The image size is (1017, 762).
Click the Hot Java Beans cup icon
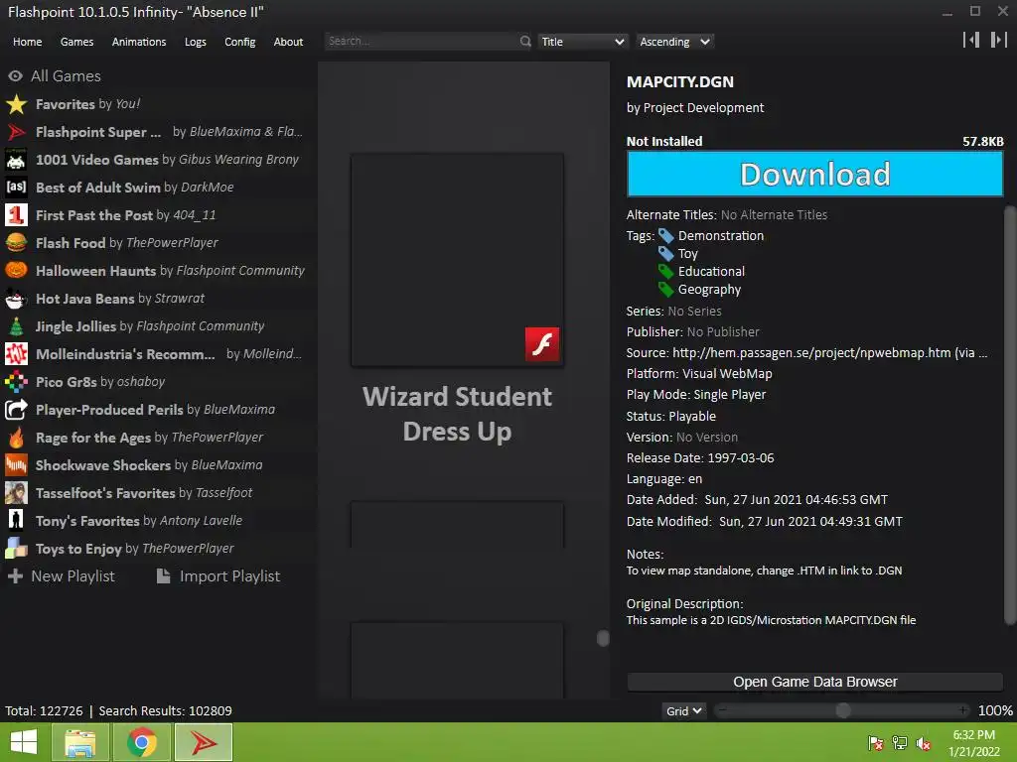16,299
